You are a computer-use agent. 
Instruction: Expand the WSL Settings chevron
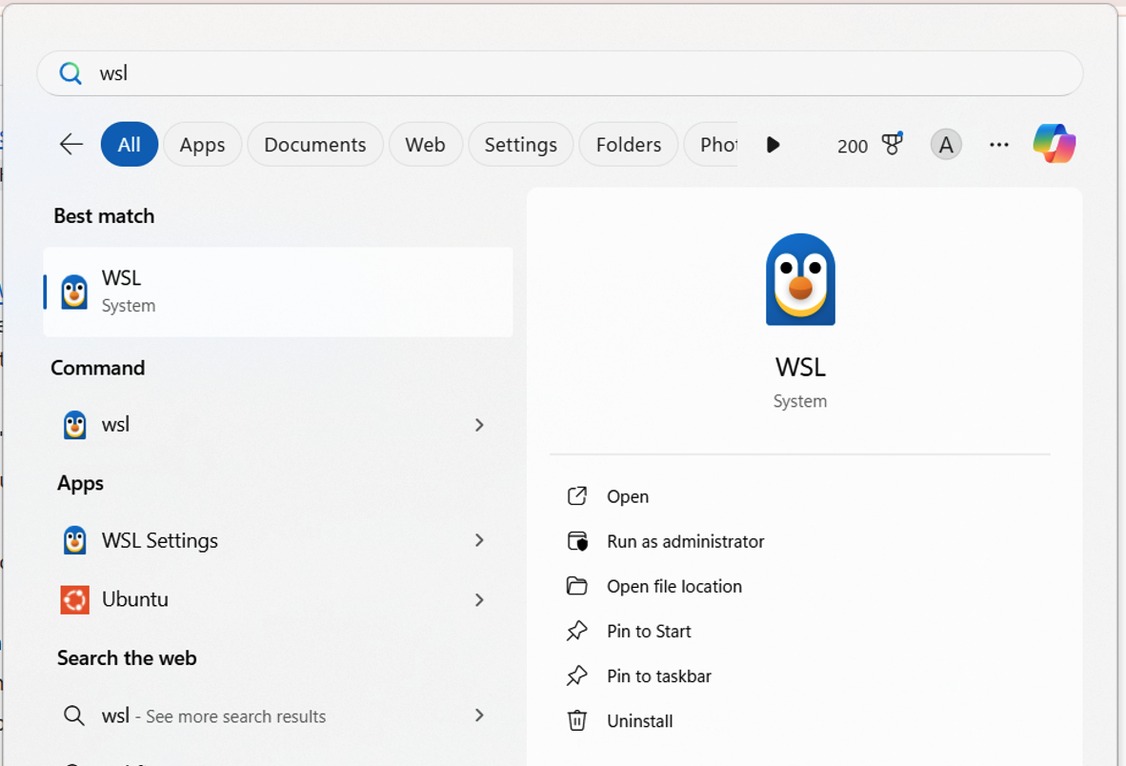click(x=479, y=540)
